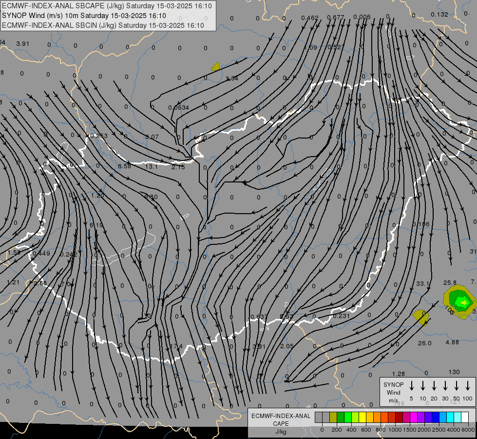The width and height of the screenshot is (477, 439).
Task: Pick the pure blue CAPE legend swatch
Action: coord(435,418)
